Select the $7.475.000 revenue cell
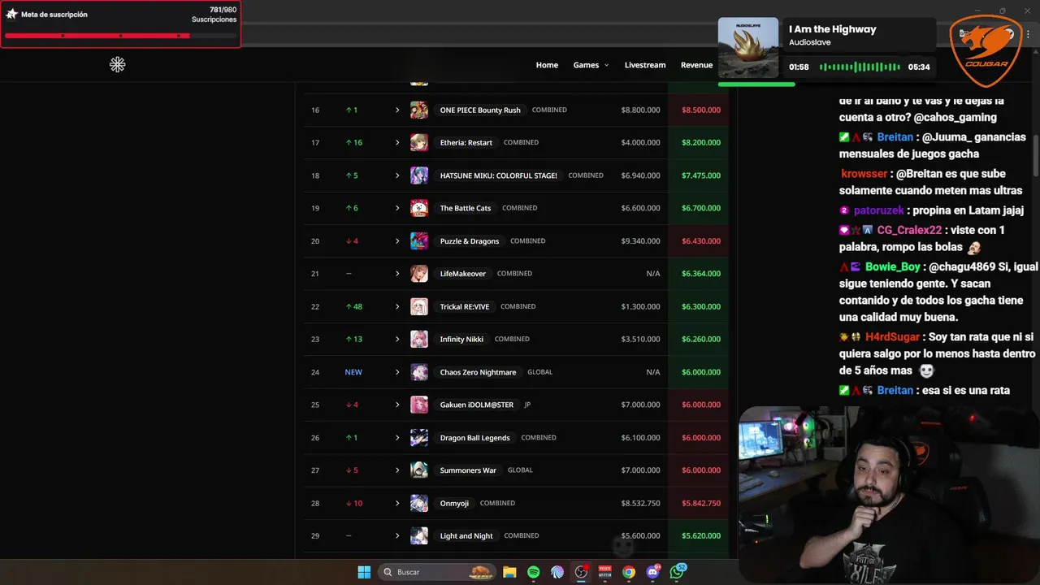 [700, 175]
